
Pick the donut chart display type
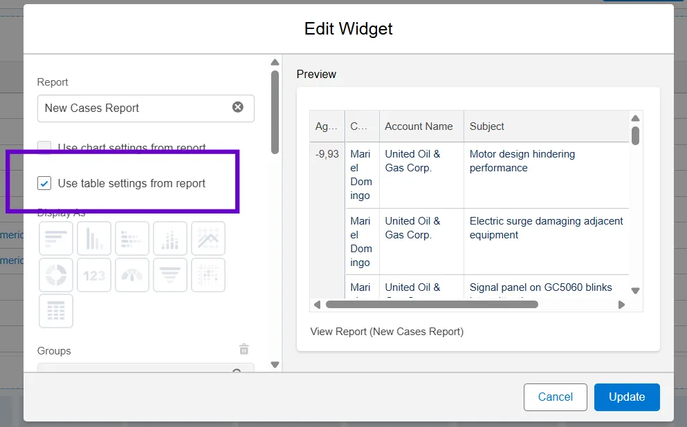56,275
